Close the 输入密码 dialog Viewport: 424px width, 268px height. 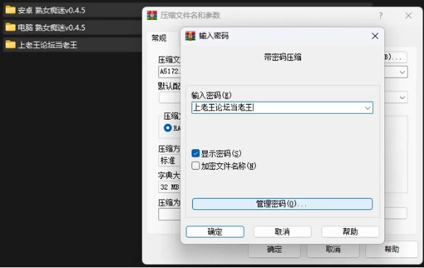[375, 36]
